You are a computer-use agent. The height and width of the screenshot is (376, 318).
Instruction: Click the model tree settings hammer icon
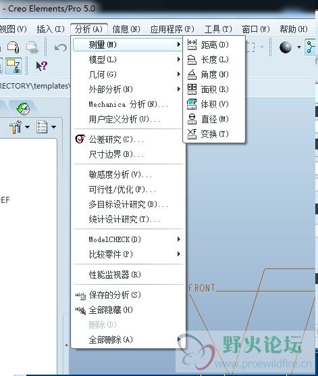click(16, 127)
